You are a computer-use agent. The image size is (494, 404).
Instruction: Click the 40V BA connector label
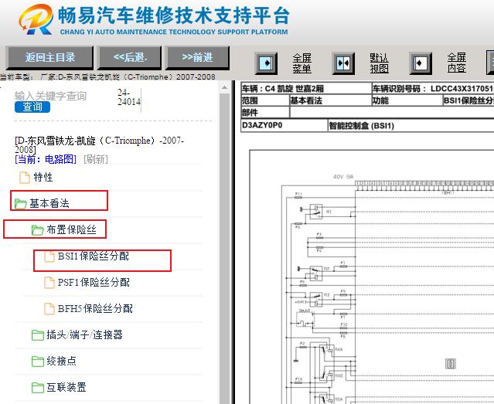coord(343,177)
